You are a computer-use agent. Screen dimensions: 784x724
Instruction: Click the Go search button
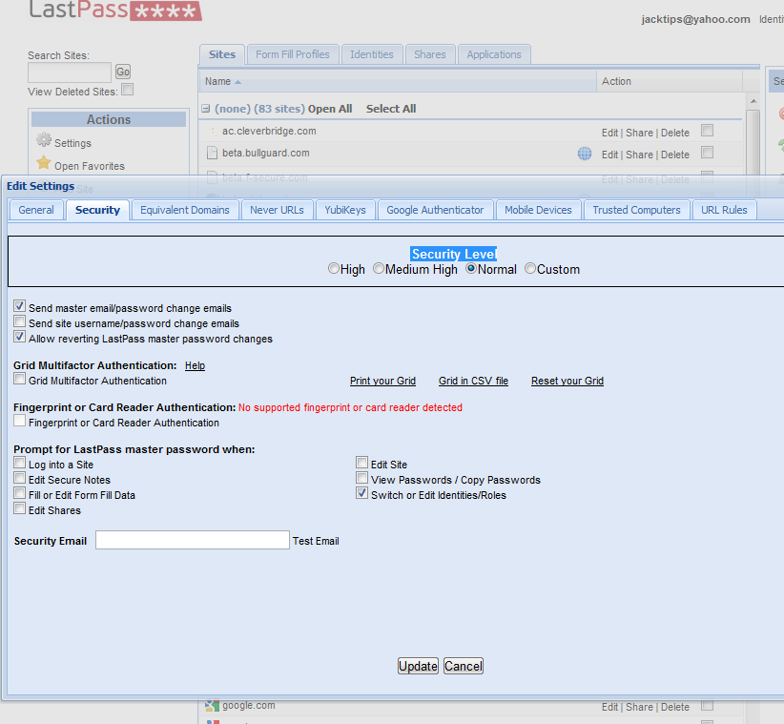(x=123, y=72)
